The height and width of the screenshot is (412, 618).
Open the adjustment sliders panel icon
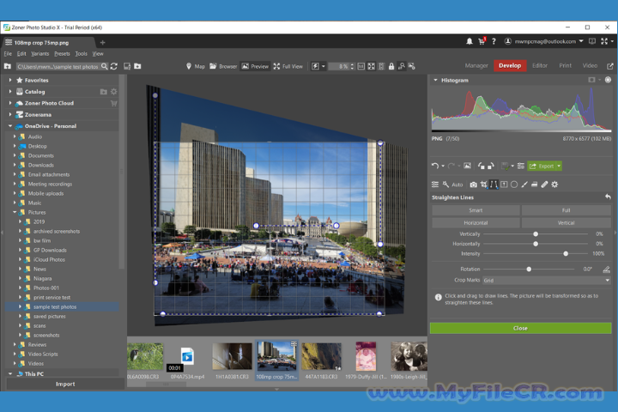[435, 185]
